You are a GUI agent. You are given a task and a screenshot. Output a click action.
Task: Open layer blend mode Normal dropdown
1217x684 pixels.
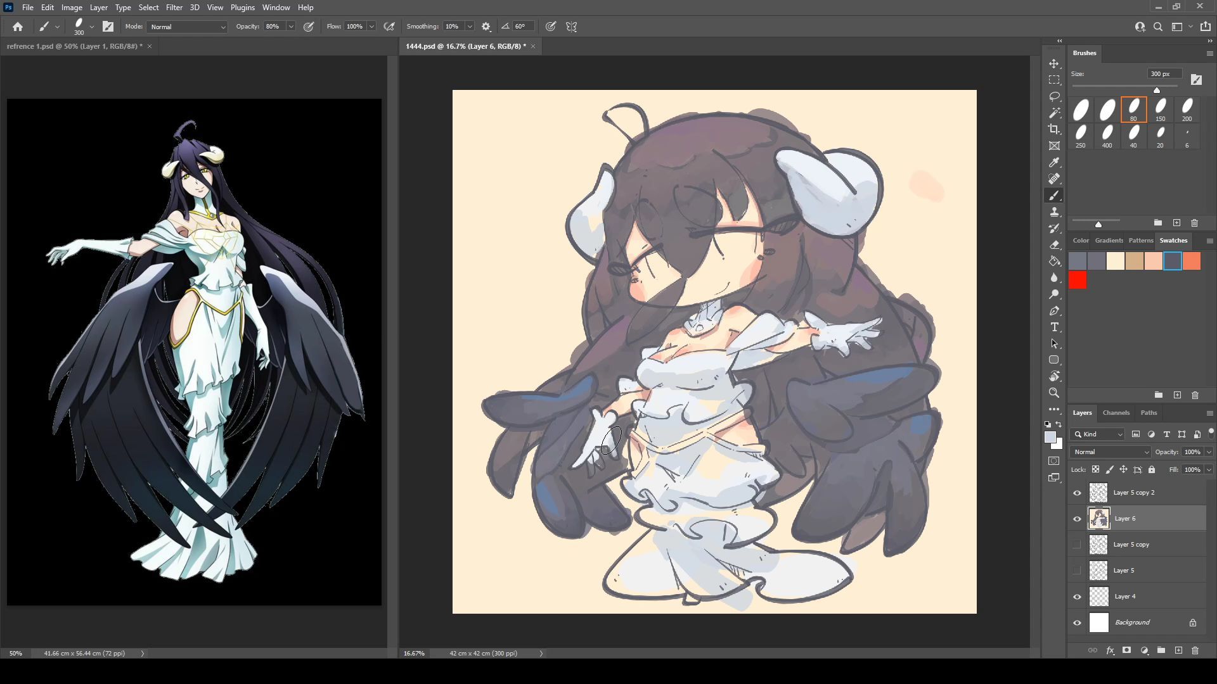pos(1111,452)
